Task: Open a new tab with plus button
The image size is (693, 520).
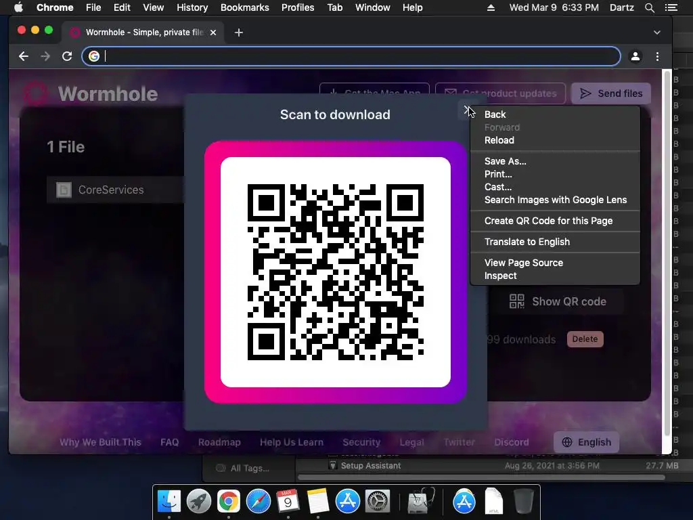Action: click(x=239, y=32)
